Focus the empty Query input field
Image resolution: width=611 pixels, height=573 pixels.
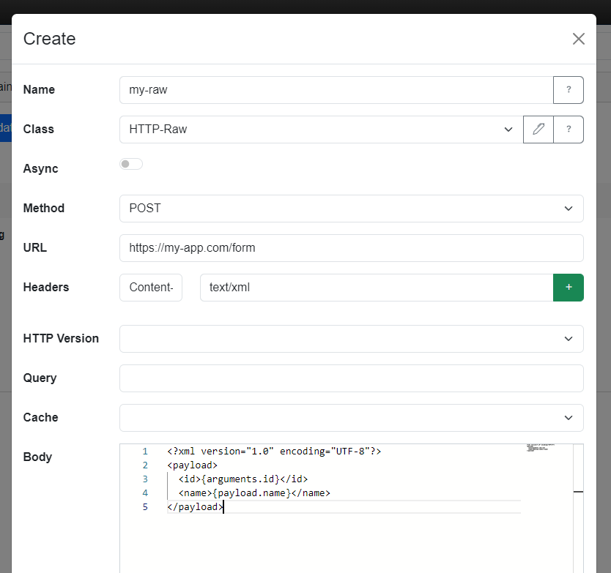tap(351, 378)
